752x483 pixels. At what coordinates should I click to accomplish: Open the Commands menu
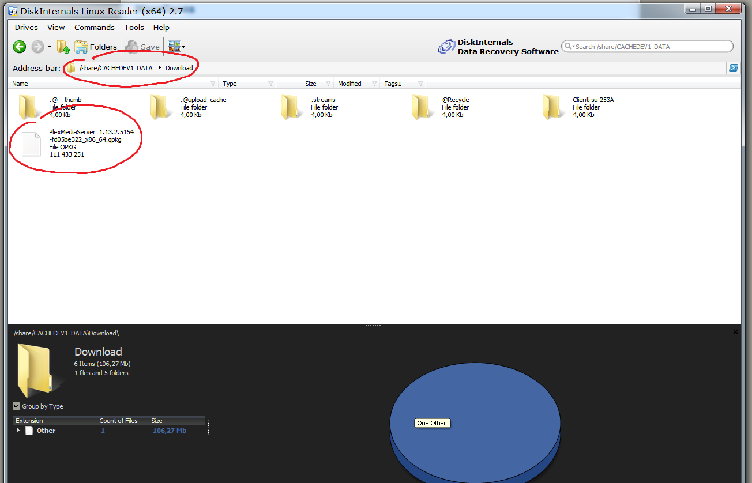pyautogui.click(x=95, y=27)
